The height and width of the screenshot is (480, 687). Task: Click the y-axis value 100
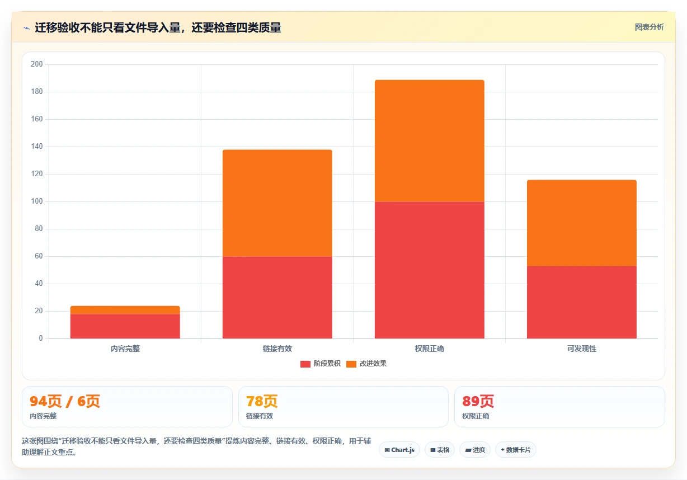pyautogui.click(x=37, y=201)
